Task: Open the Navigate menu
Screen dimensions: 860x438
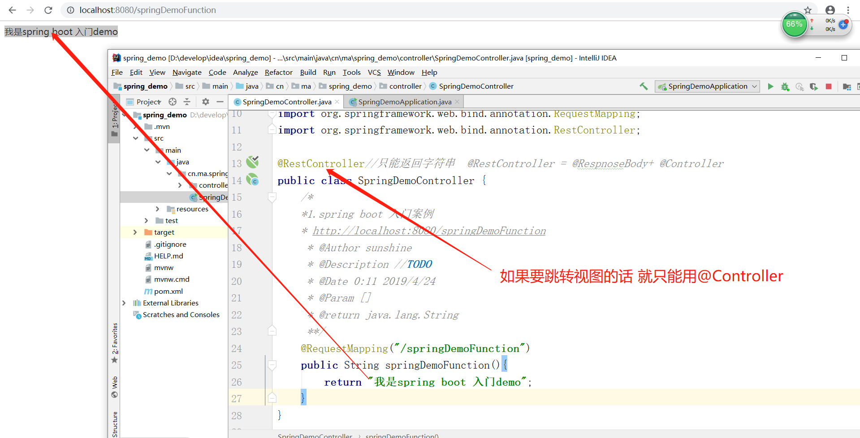Action: [x=187, y=72]
